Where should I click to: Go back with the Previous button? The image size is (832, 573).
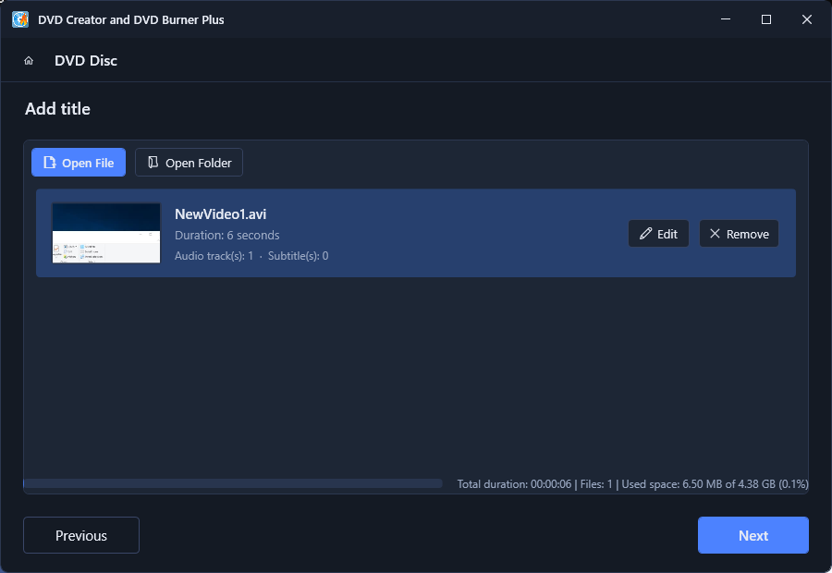pyautogui.click(x=81, y=535)
